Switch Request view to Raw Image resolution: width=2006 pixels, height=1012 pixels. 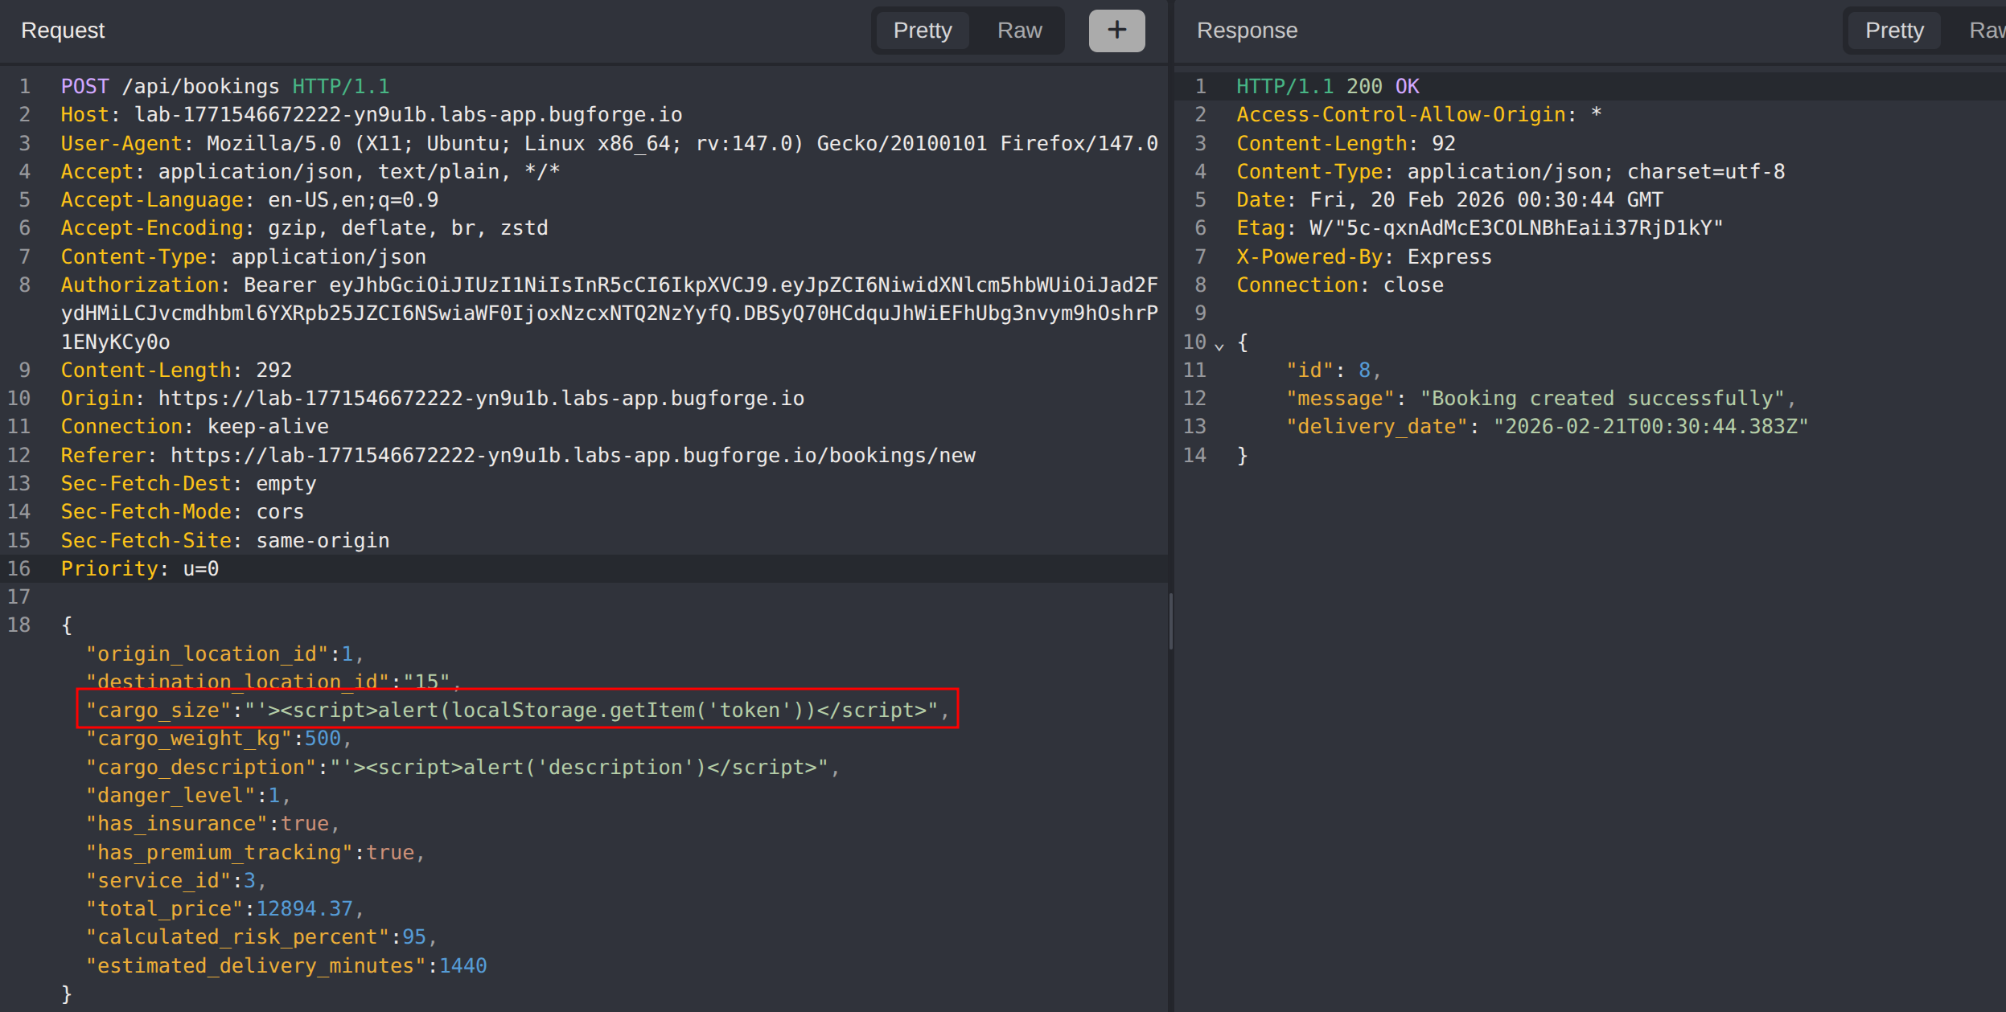(x=1019, y=31)
